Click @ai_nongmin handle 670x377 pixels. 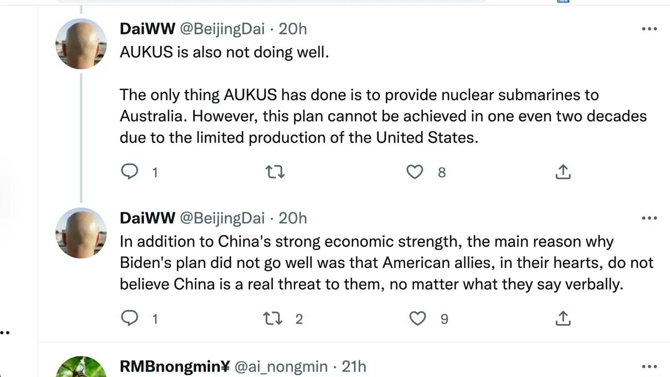pyautogui.click(x=281, y=367)
